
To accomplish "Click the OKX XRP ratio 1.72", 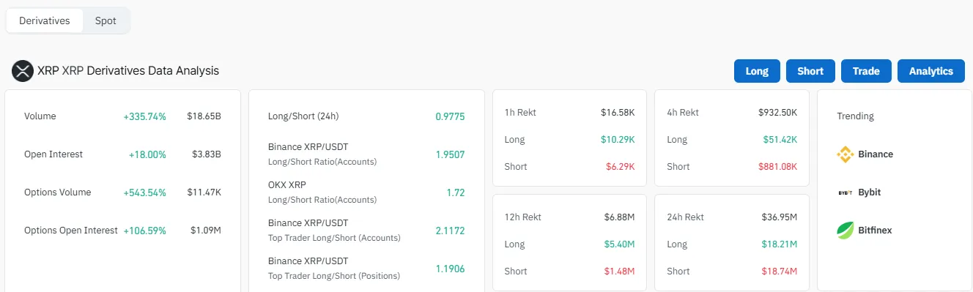I will [x=456, y=192].
